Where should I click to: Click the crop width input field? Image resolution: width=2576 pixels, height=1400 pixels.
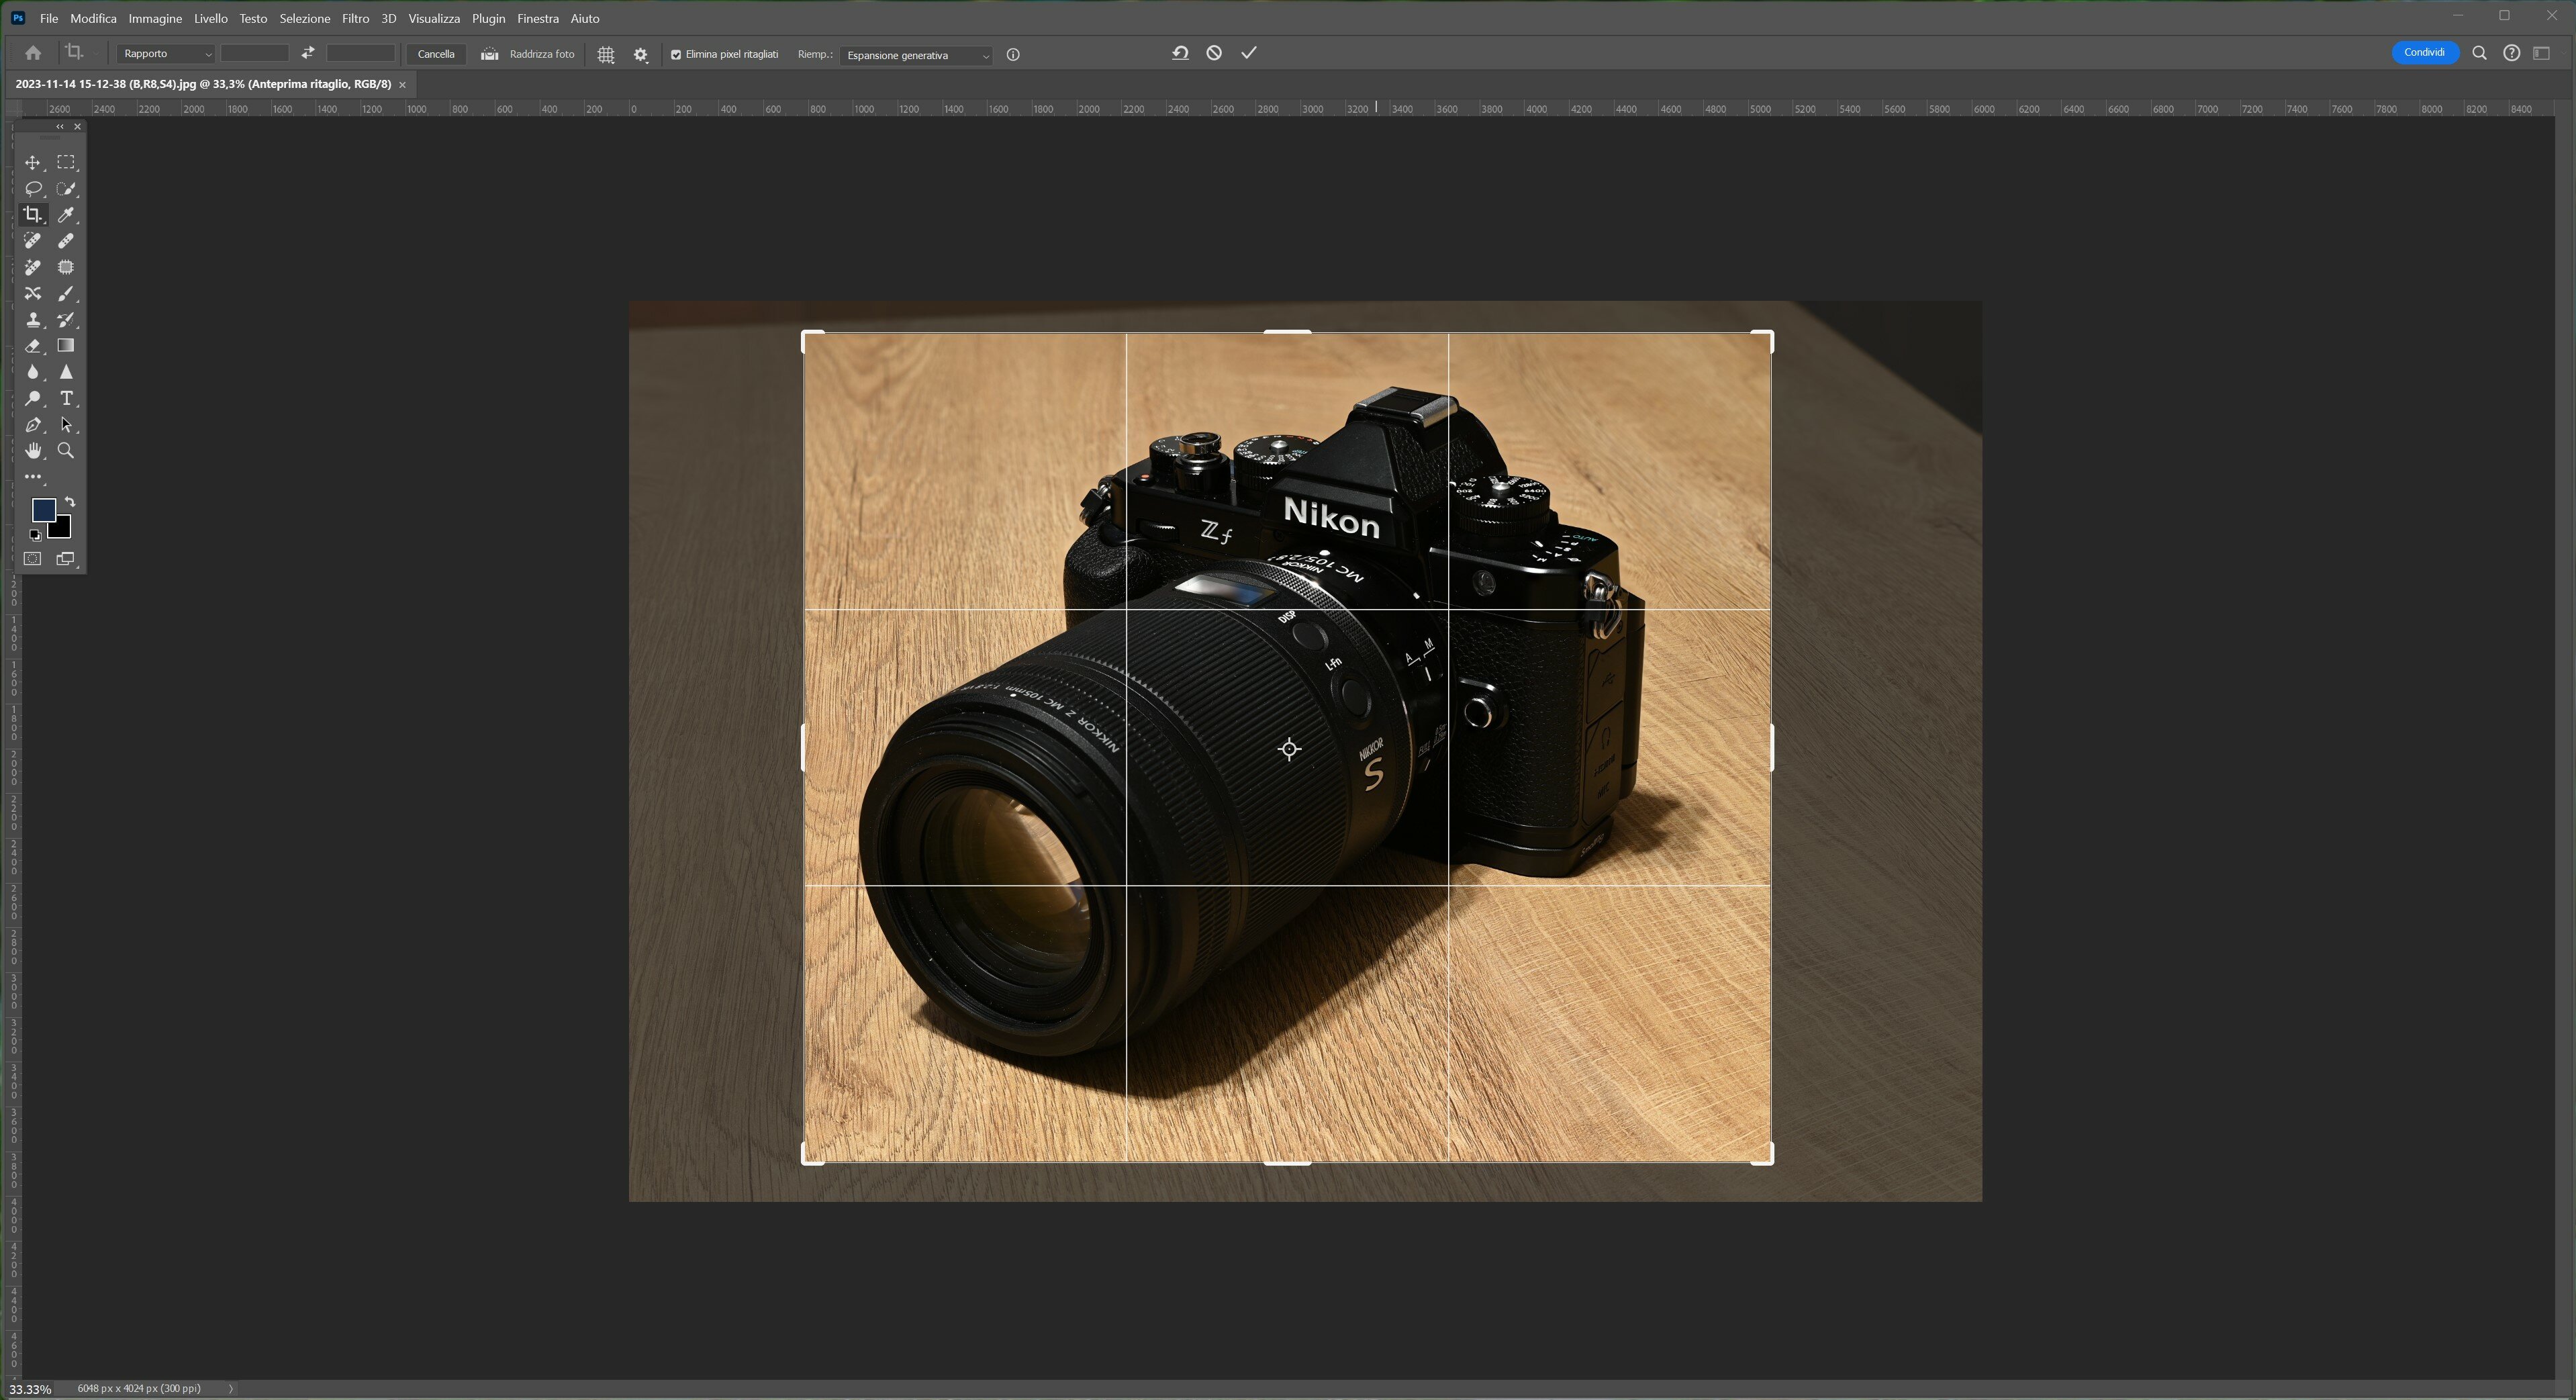pyautogui.click(x=255, y=54)
